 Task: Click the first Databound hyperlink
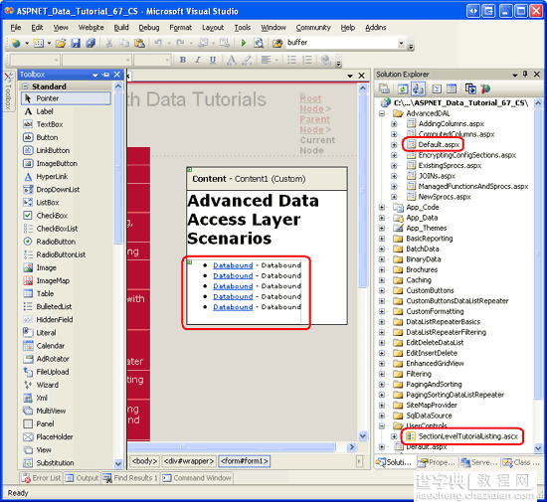(233, 265)
